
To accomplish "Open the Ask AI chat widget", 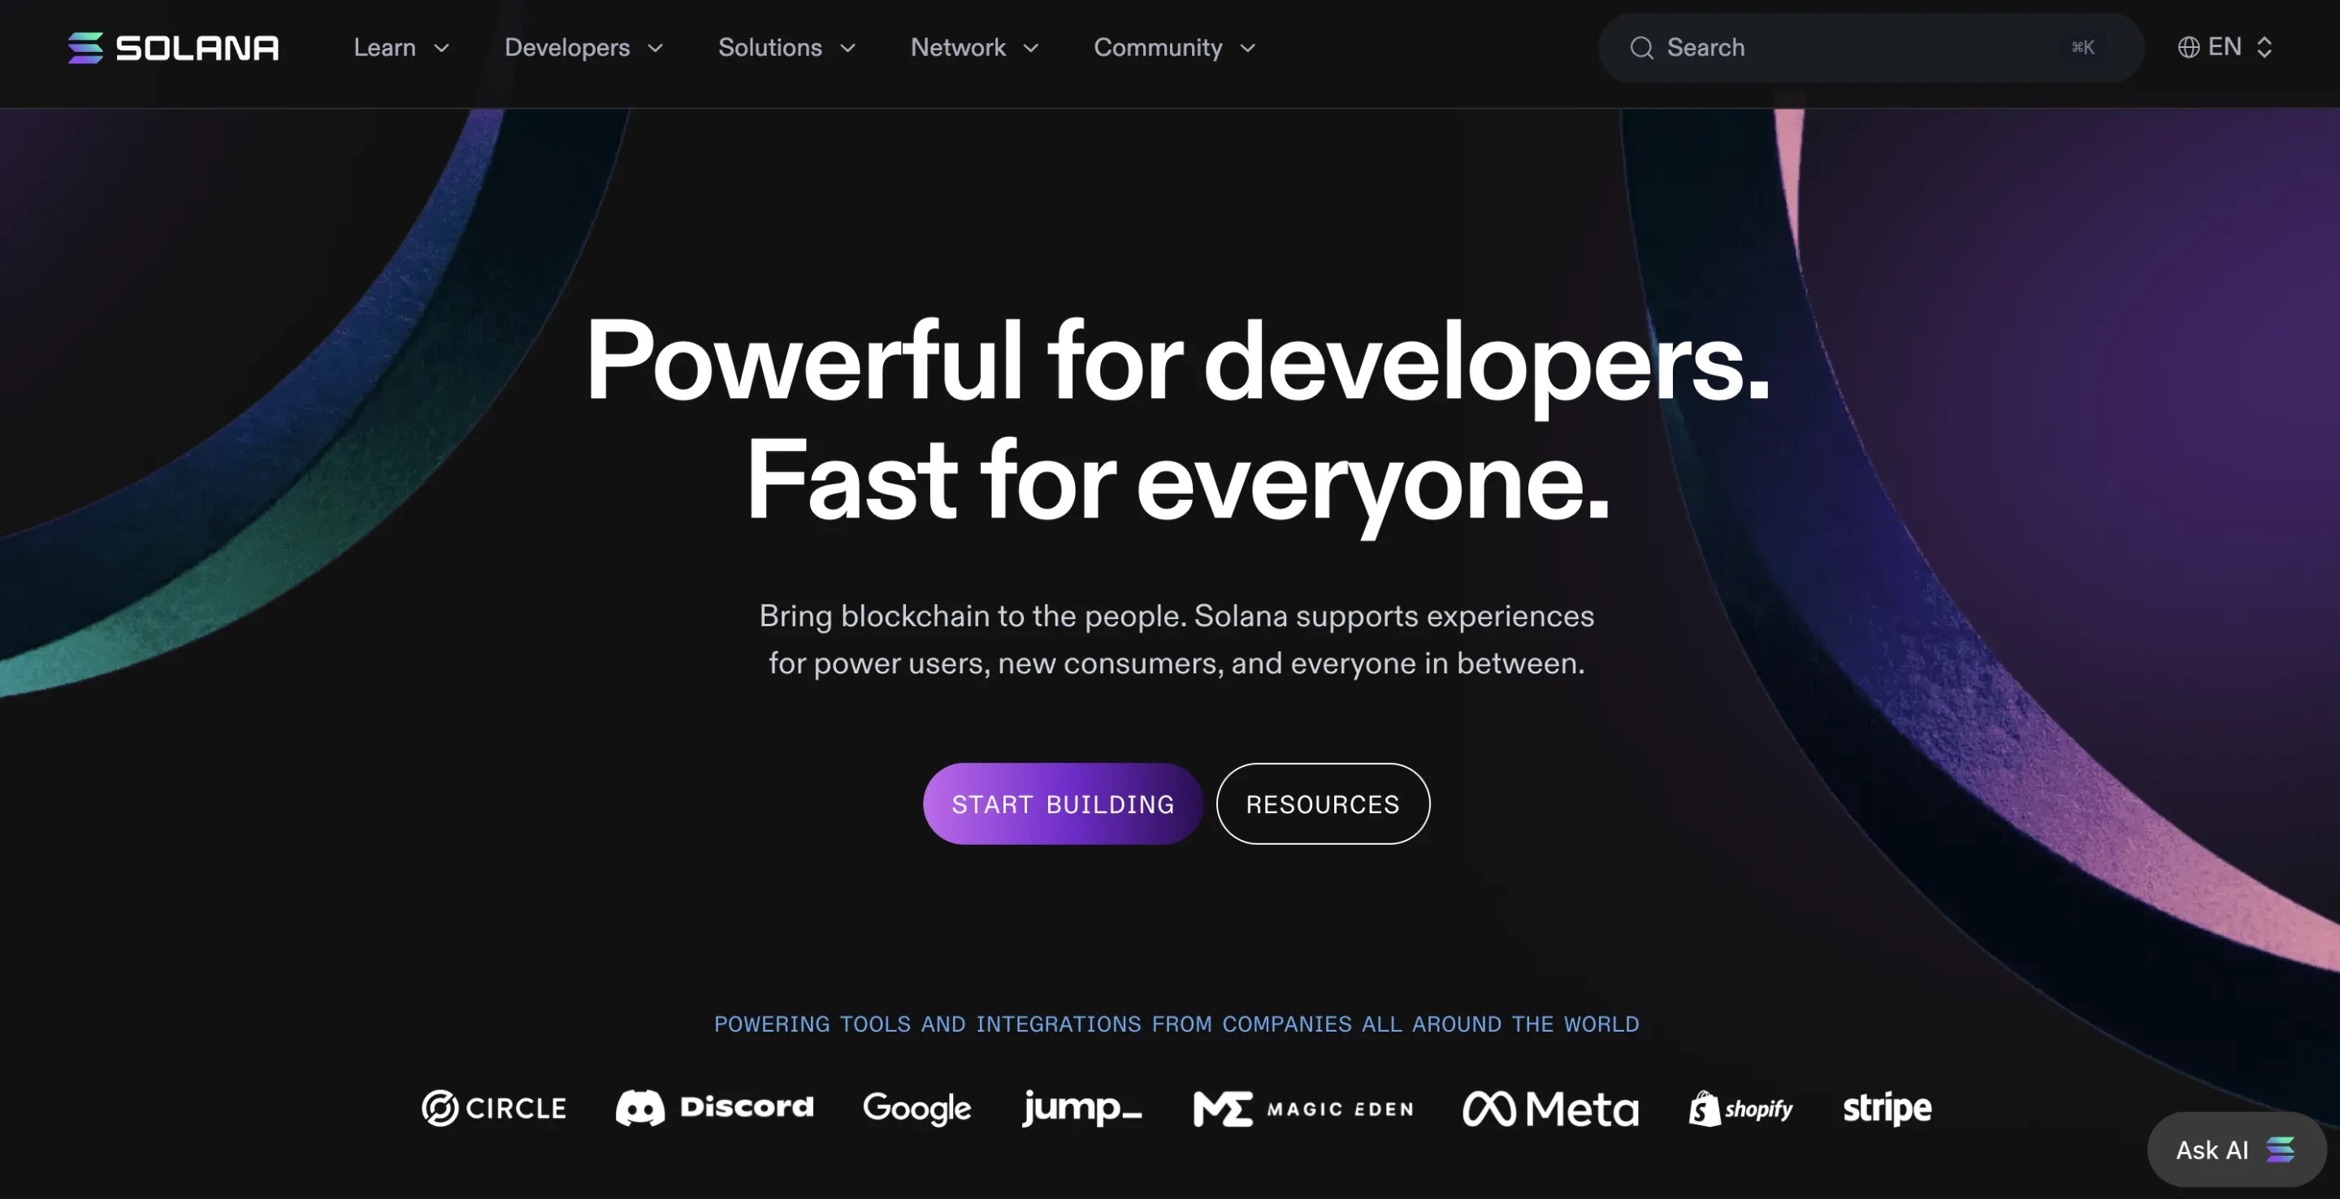I will click(x=2234, y=1149).
